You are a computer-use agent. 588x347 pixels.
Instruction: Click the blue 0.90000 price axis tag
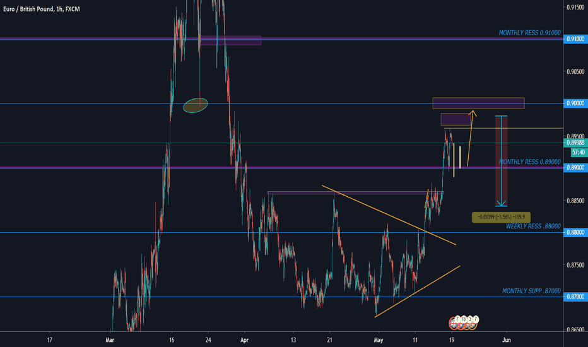pos(575,103)
